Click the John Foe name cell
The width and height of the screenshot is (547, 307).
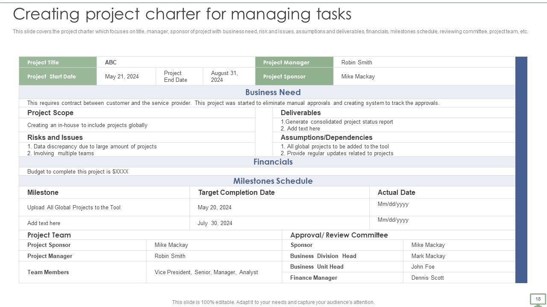[423, 267]
